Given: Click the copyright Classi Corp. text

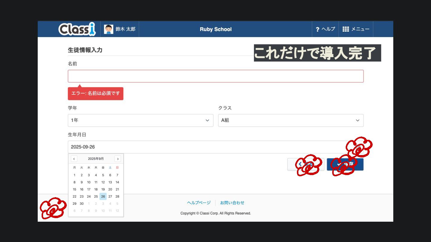Looking at the screenshot, I should pyautogui.click(x=215, y=213).
